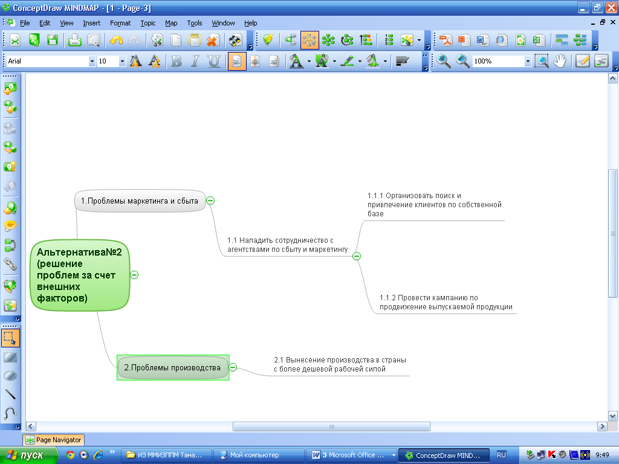
Task: Open the 100% zoom level dropdown
Action: coord(528,61)
